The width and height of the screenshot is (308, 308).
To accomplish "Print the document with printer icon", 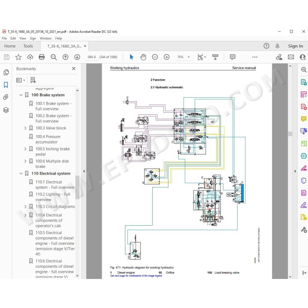I will tap(42, 57).
